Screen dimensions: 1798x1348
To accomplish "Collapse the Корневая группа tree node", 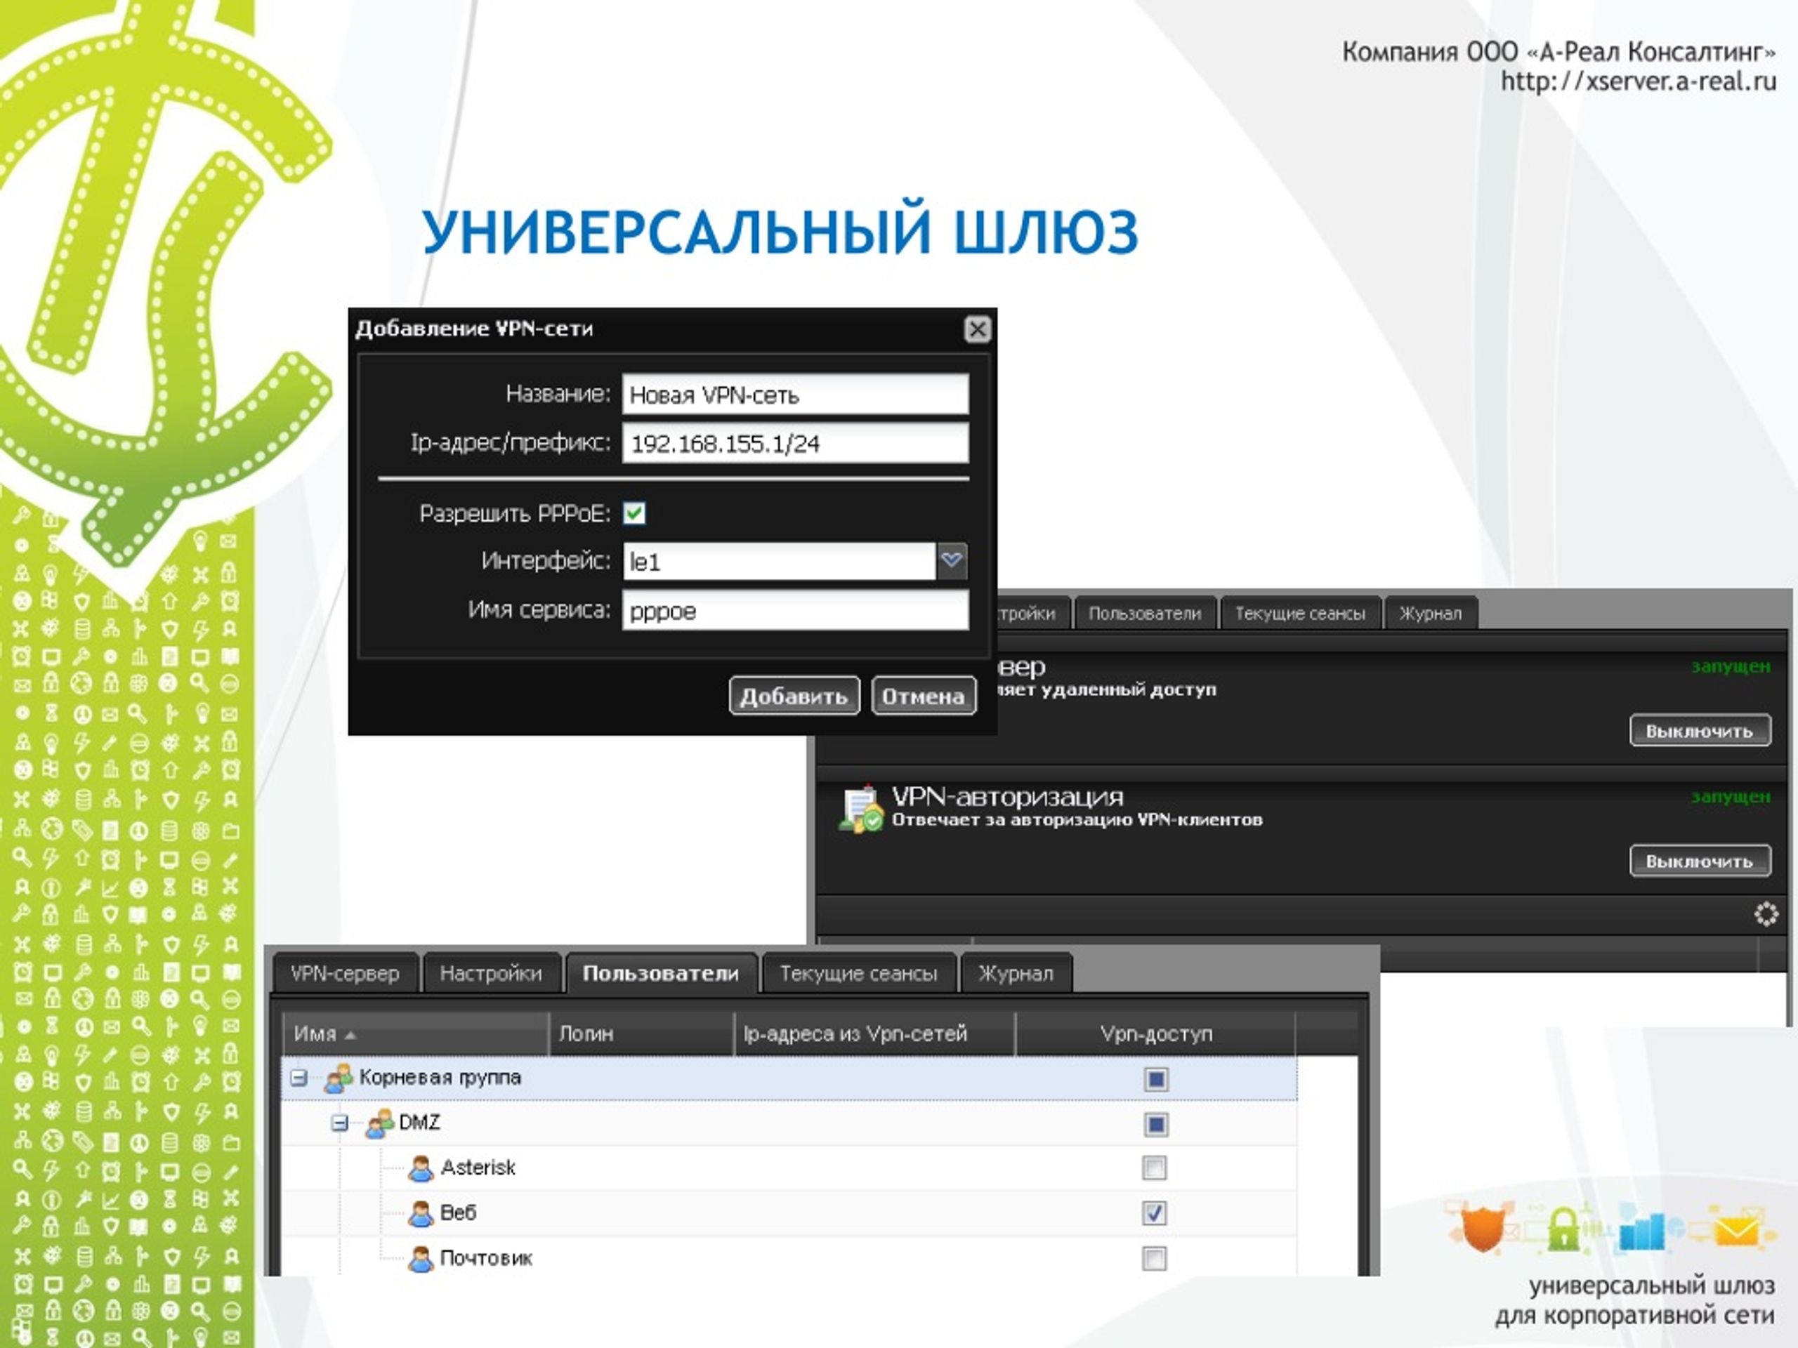I will coord(299,1078).
